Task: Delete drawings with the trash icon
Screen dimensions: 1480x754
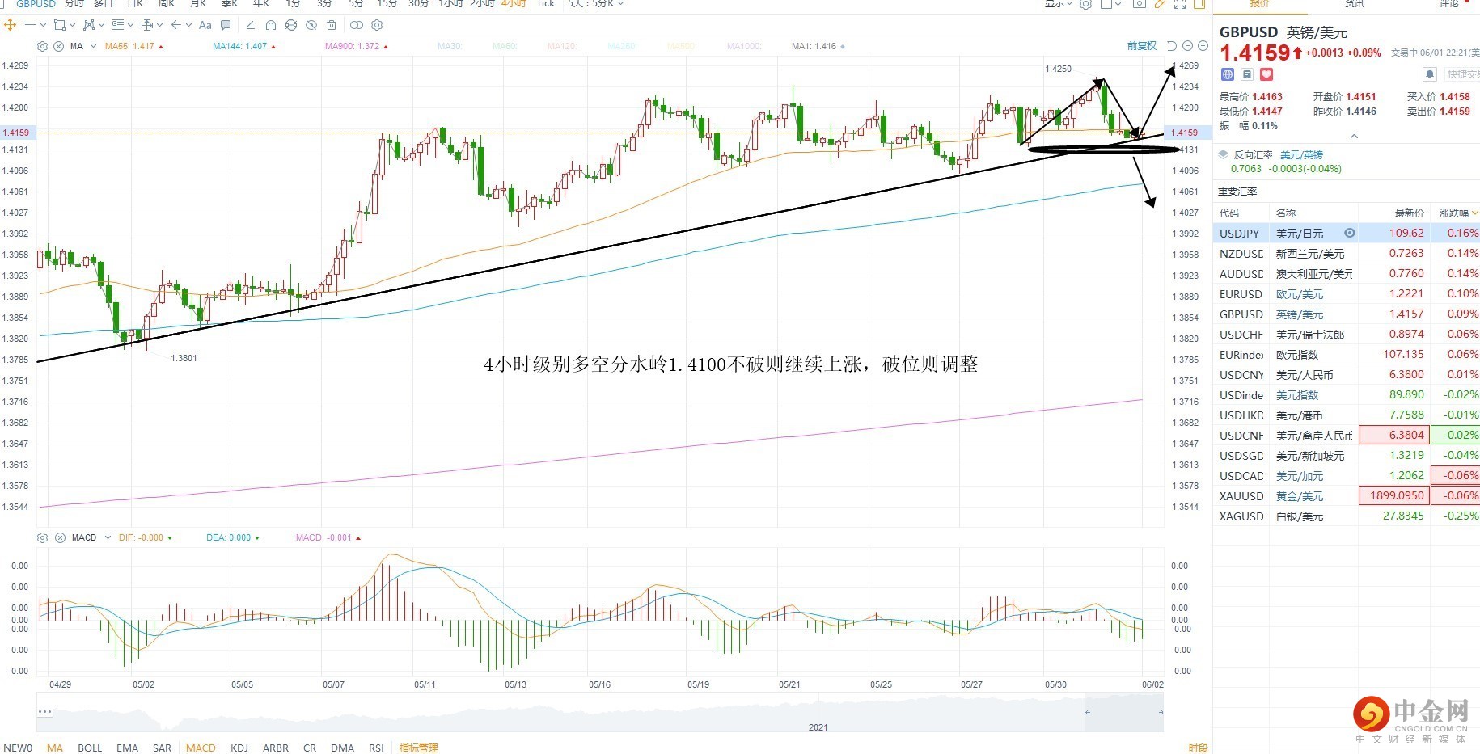Action: (x=332, y=25)
